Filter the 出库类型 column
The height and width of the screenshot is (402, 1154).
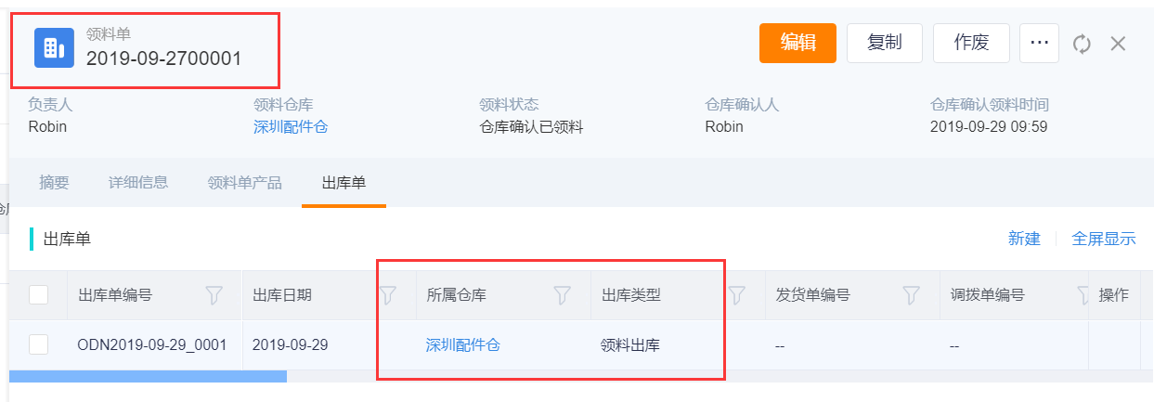[737, 295]
